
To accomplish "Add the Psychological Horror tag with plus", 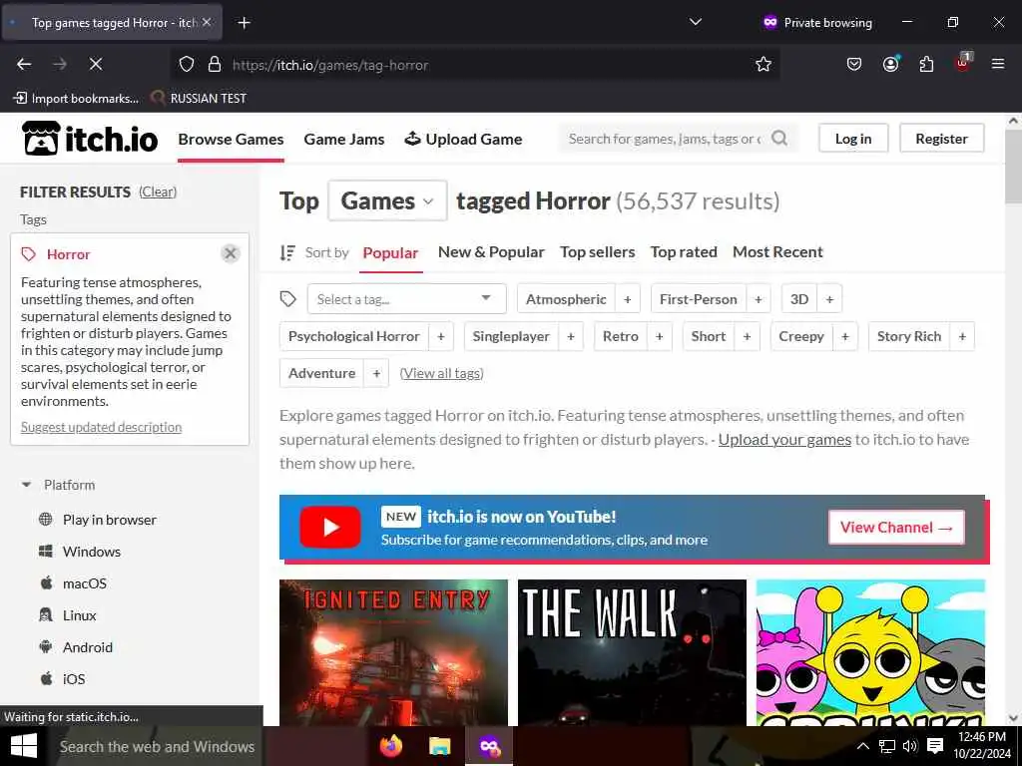I will click(x=440, y=336).
